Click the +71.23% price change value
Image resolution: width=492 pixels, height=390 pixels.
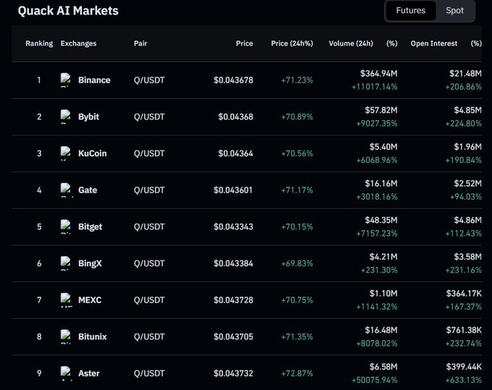297,80
